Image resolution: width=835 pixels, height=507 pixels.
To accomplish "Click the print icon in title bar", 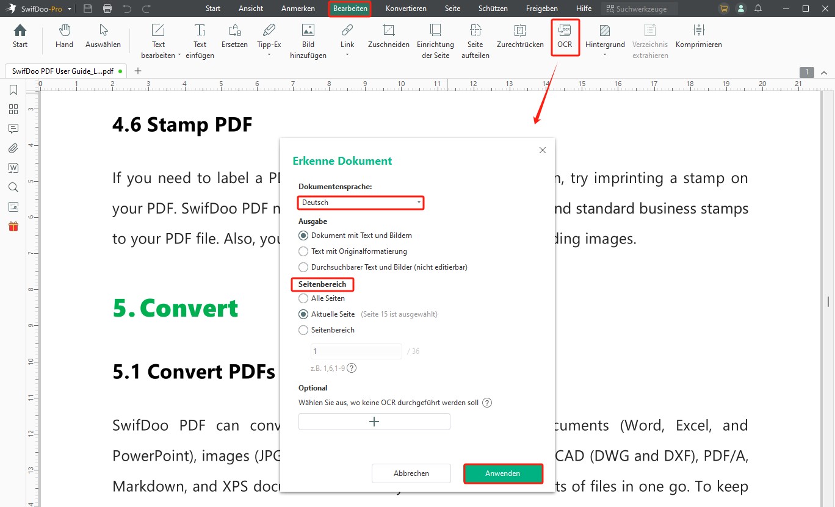I will tap(107, 9).
